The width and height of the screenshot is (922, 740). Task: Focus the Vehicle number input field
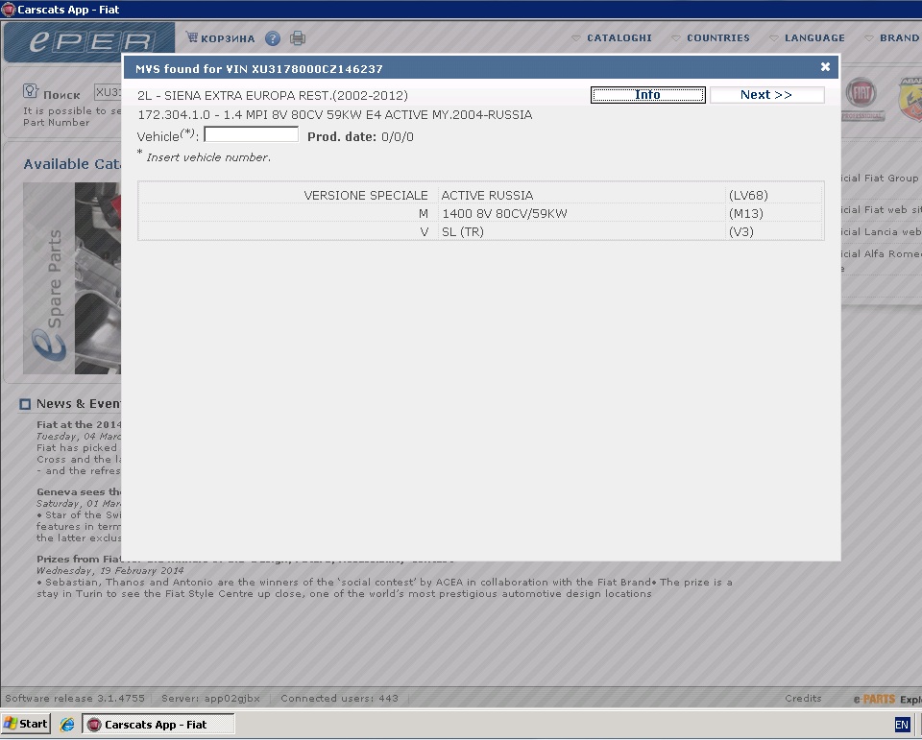pyautogui.click(x=251, y=134)
